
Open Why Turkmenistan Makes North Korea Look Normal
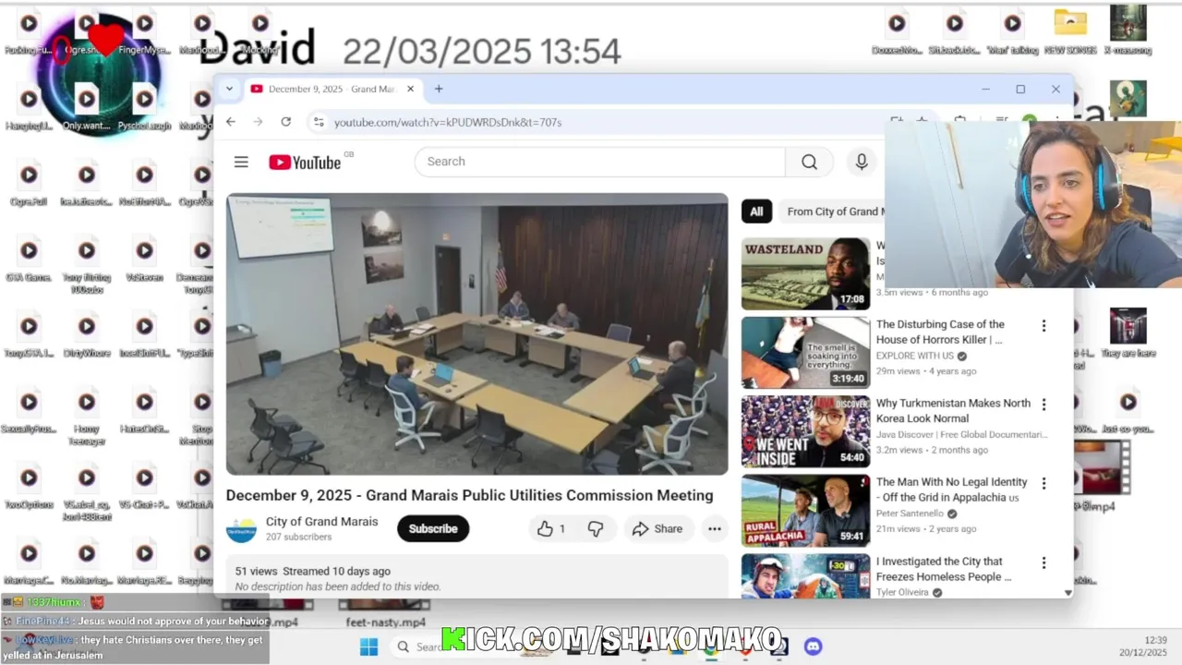(953, 411)
